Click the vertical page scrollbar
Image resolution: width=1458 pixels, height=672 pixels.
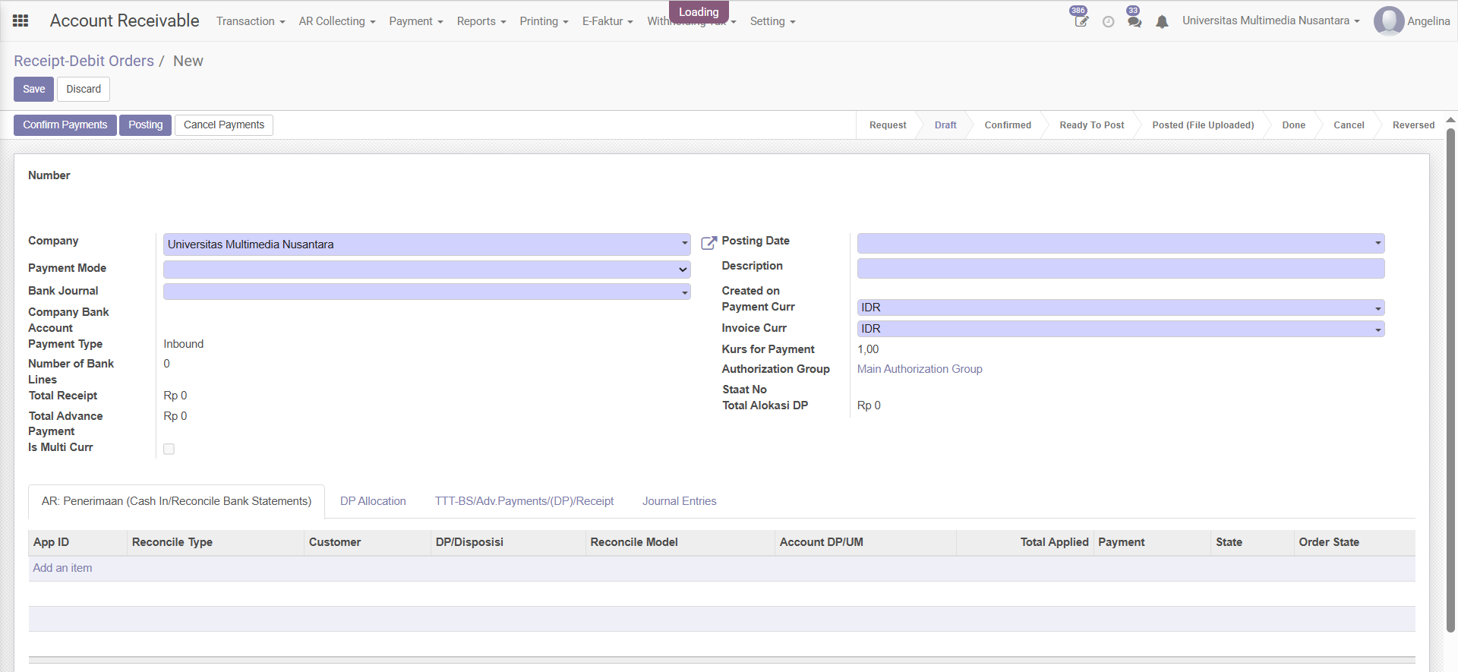(x=1450, y=380)
